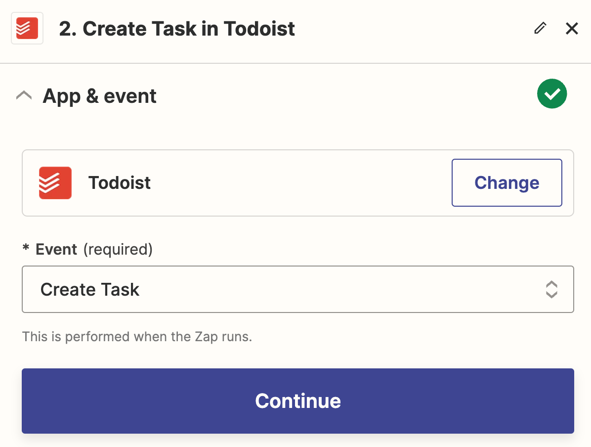Select the "Todoist" app name label

(120, 183)
